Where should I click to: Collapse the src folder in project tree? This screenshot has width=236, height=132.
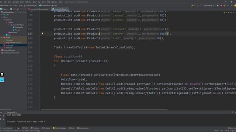(x=2, y=17)
